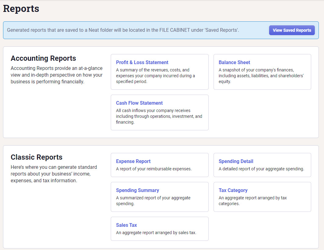Select the Balance Sheet card
Image resolution: width=324 pixels, height=250 pixels.
[x=262, y=72]
